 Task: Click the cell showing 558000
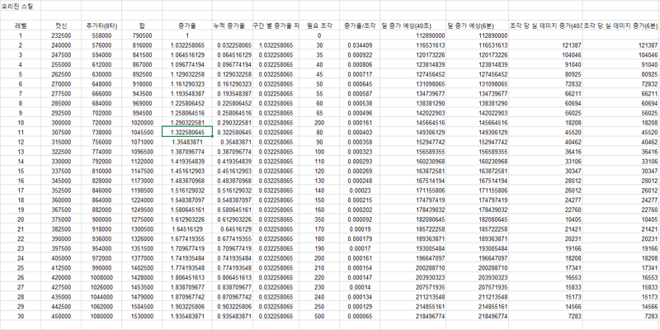(101, 35)
